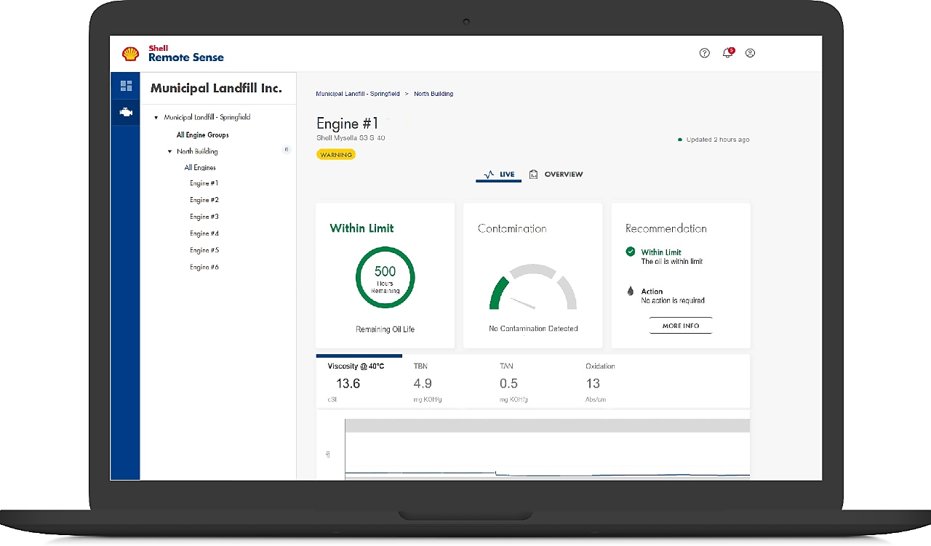Click the North Building breadcrumb link
Screen dimensions: 931x546
[433, 94]
